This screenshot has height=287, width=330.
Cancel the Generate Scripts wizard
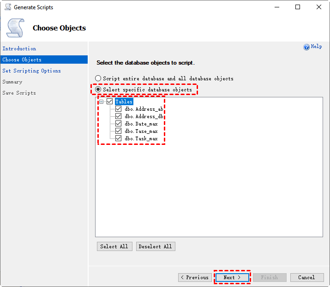click(307, 277)
